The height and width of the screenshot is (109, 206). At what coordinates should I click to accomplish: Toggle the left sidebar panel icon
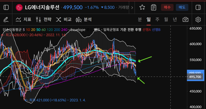pyautogui.click(x=6, y=7)
